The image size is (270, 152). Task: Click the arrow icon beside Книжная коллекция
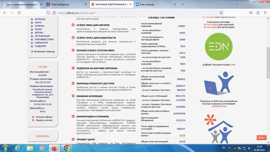73,96
